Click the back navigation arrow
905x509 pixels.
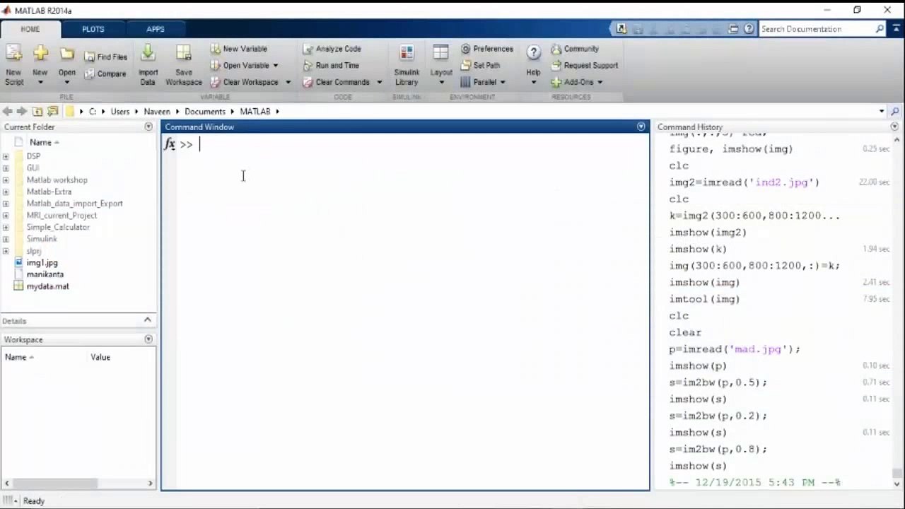pos(7,112)
